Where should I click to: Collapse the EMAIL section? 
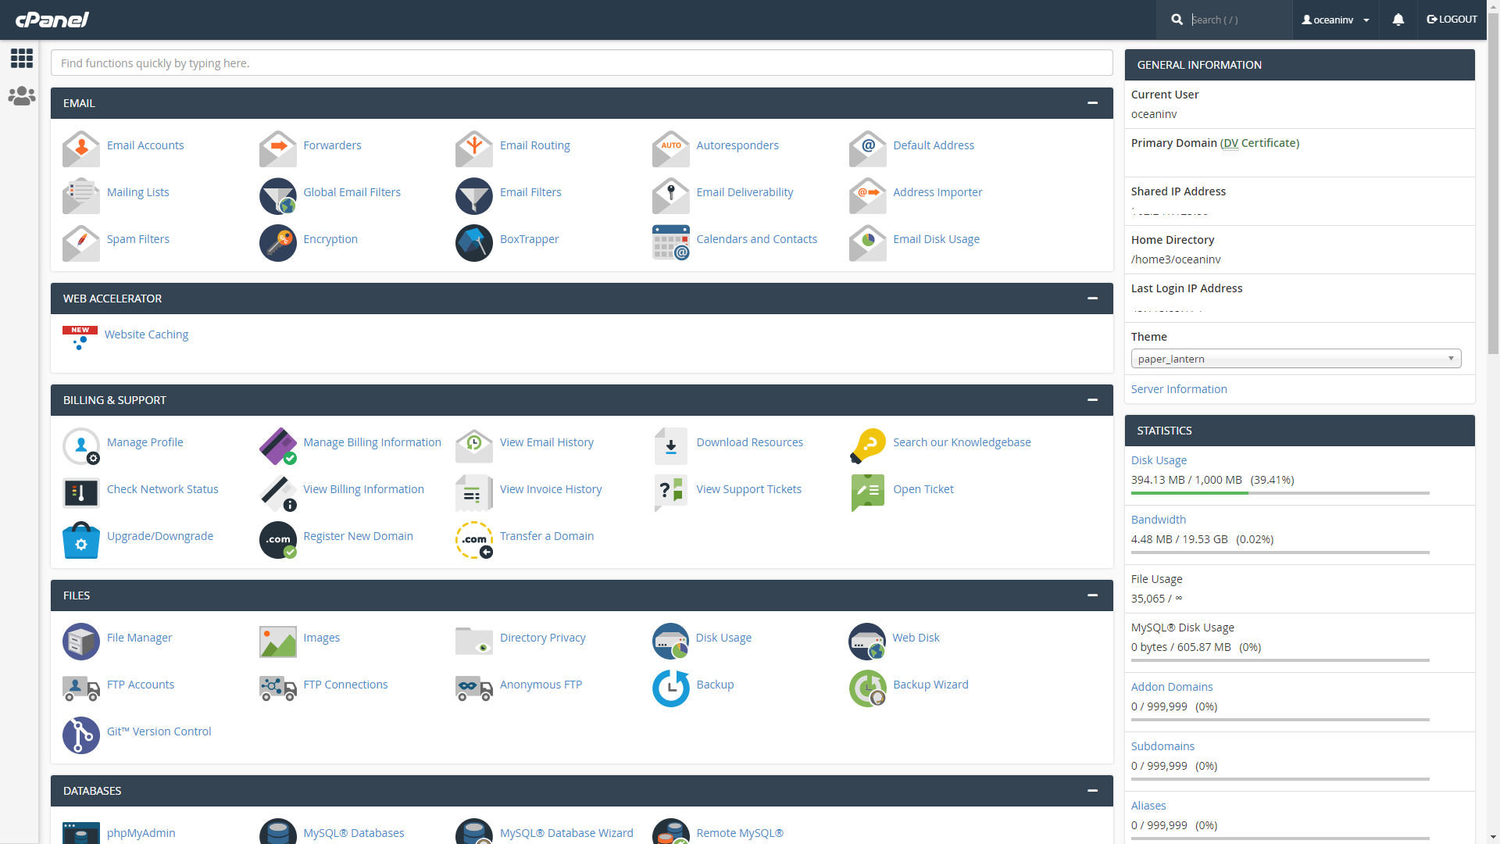[x=1092, y=103]
